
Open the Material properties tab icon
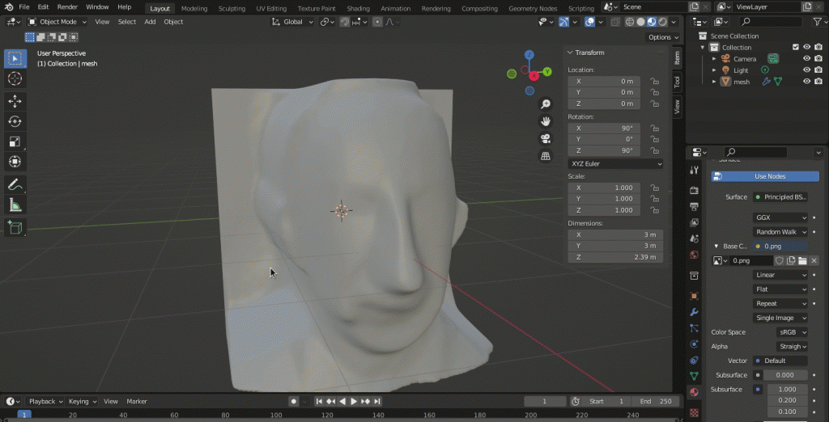(694, 392)
